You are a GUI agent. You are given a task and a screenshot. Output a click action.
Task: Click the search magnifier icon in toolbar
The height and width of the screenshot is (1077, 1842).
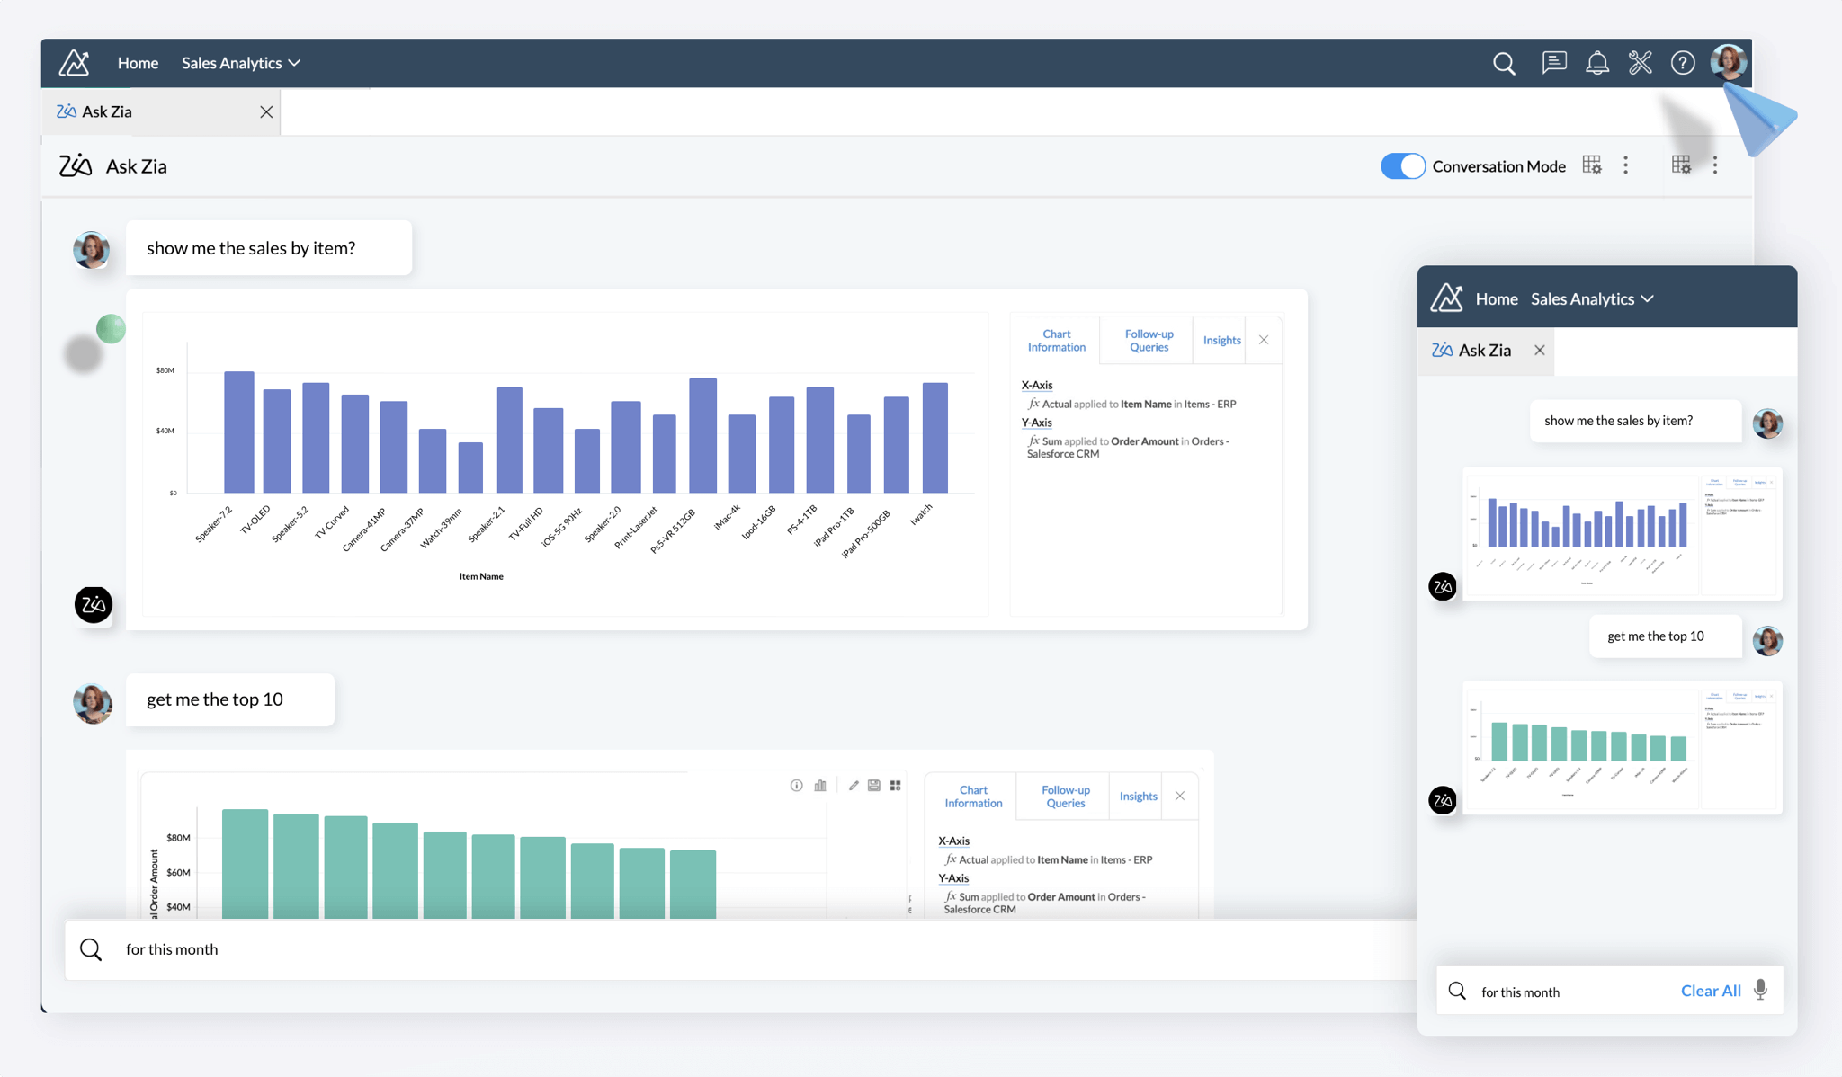click(x=1503, y=61)
